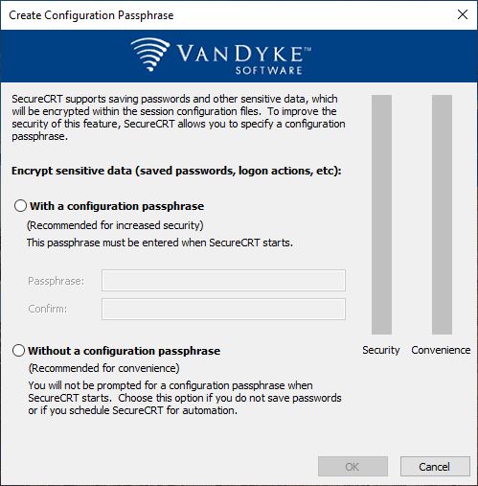478x486 pixels.
Task: Click the VanDyke Software wordmark text
Action: [244, 60]
